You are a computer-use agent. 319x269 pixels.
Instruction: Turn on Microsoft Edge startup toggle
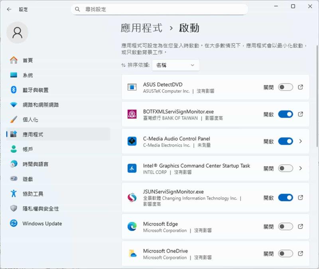(x=286, y=227)
